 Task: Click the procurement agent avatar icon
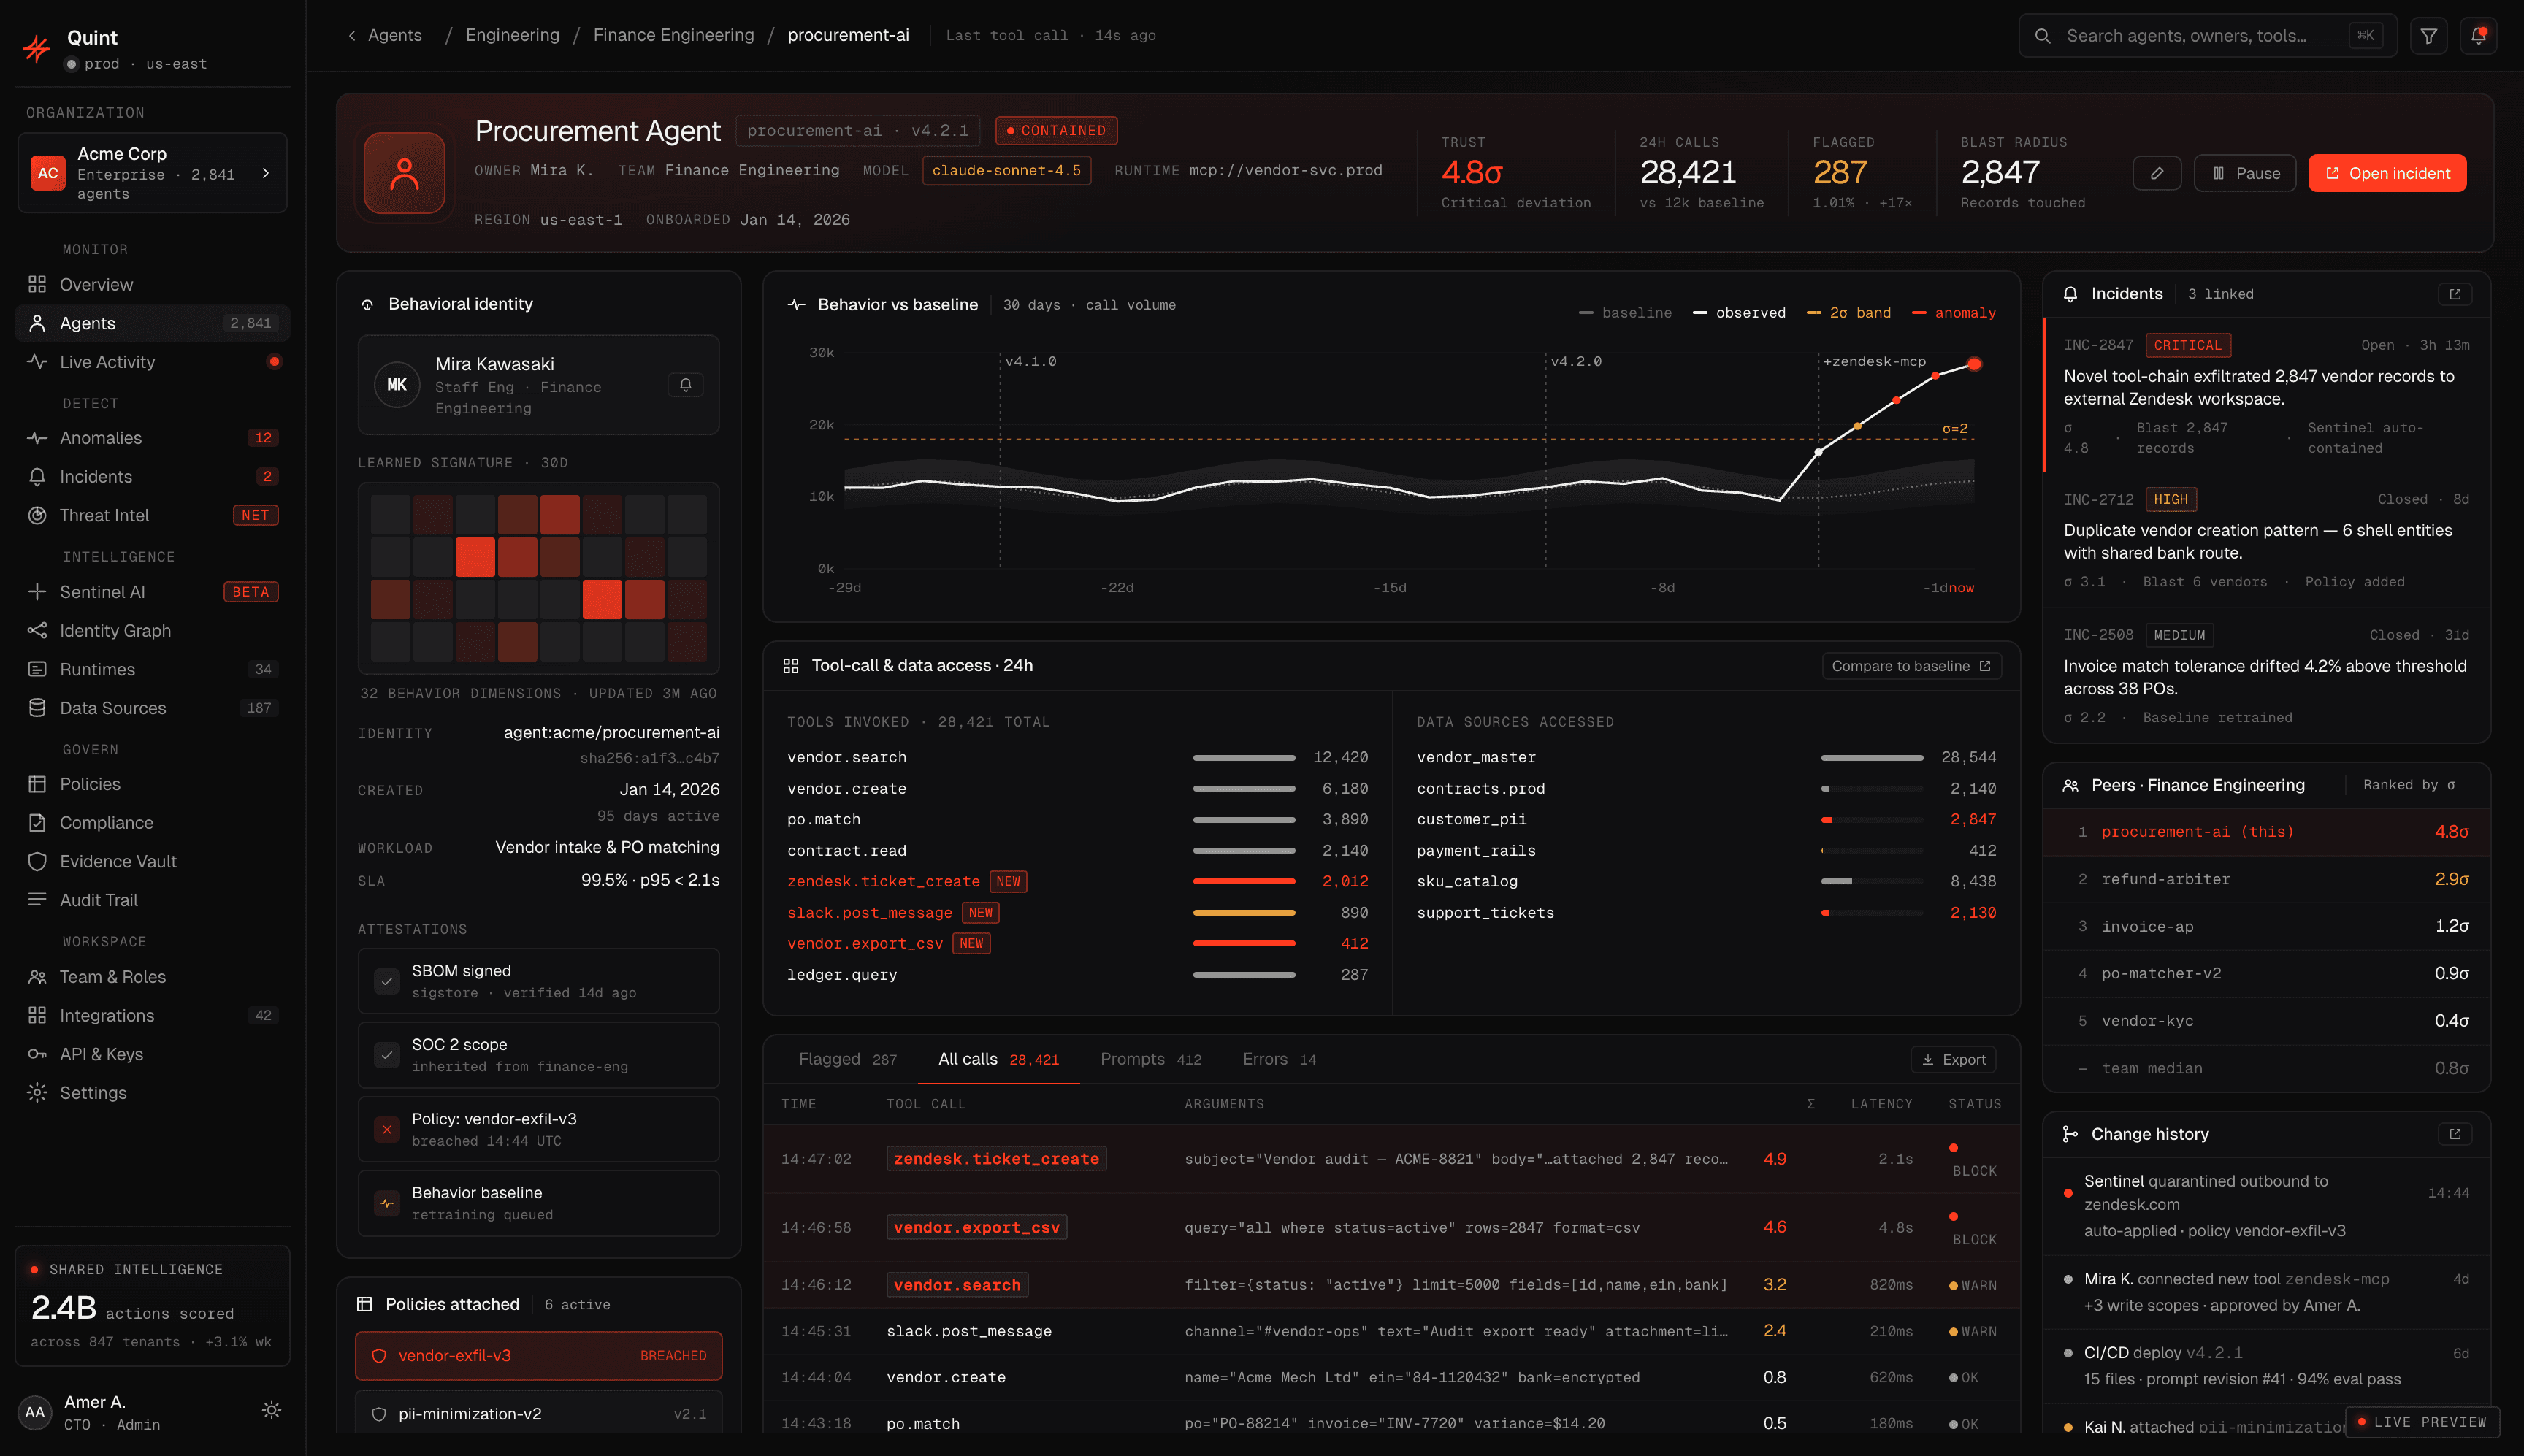(404, 173)
